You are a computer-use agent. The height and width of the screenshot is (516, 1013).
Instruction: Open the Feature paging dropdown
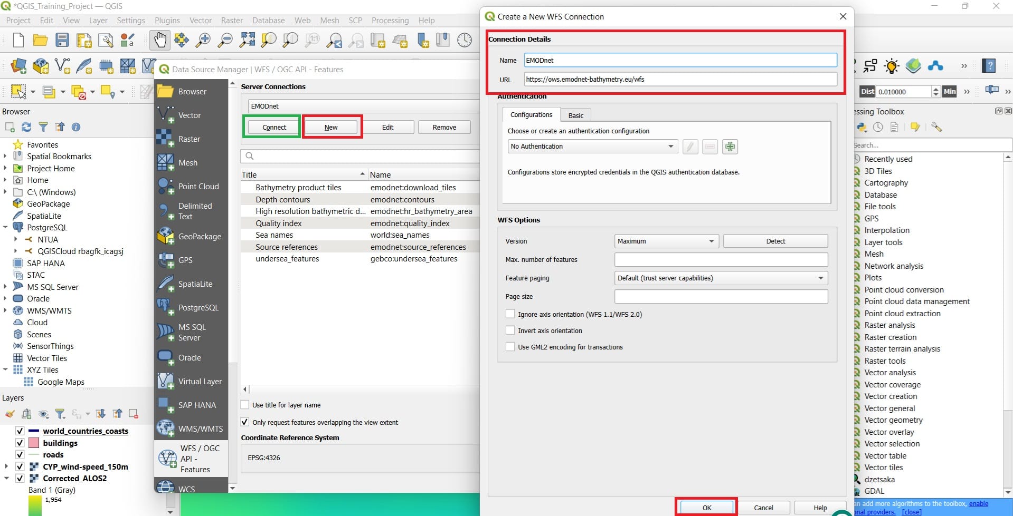click(721, 278)
